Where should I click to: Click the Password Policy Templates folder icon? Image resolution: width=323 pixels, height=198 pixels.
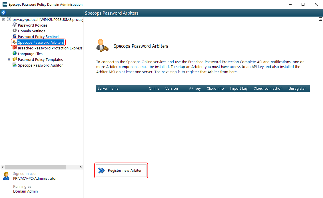(14, 59)
